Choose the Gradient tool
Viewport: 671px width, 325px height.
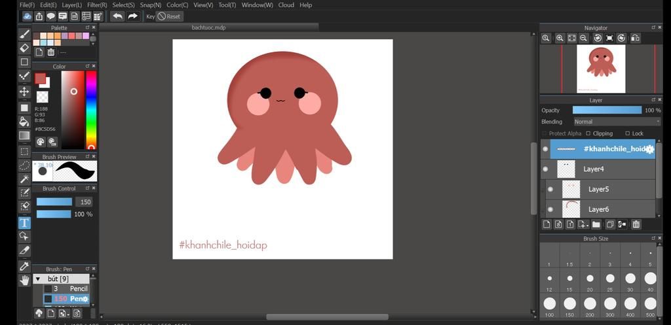pyautogui.click(x=24, y=135)
